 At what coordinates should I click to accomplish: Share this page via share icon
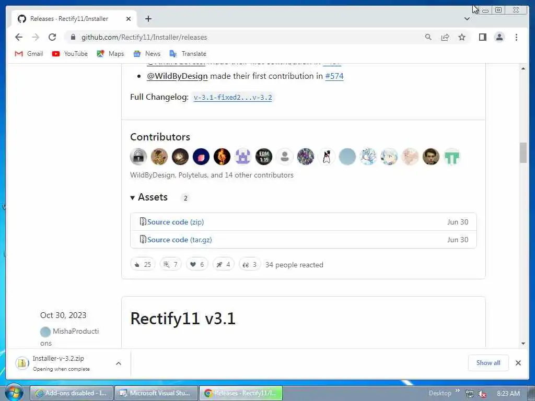[445, 37]
